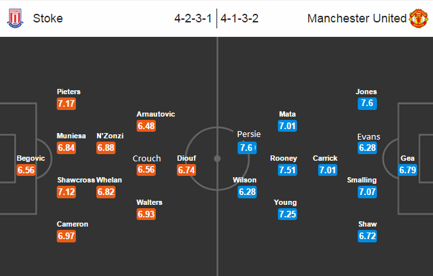
Task: Click Stoke's 4-2-3-1 formation label
Action: [x=193, y=18]
